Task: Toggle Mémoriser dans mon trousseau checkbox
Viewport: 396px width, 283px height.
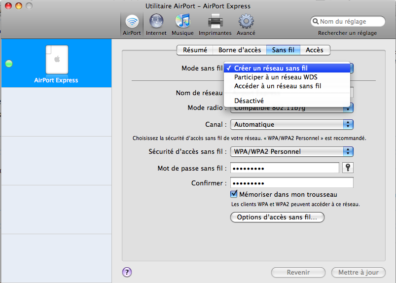Action: [x=234, y=194]
